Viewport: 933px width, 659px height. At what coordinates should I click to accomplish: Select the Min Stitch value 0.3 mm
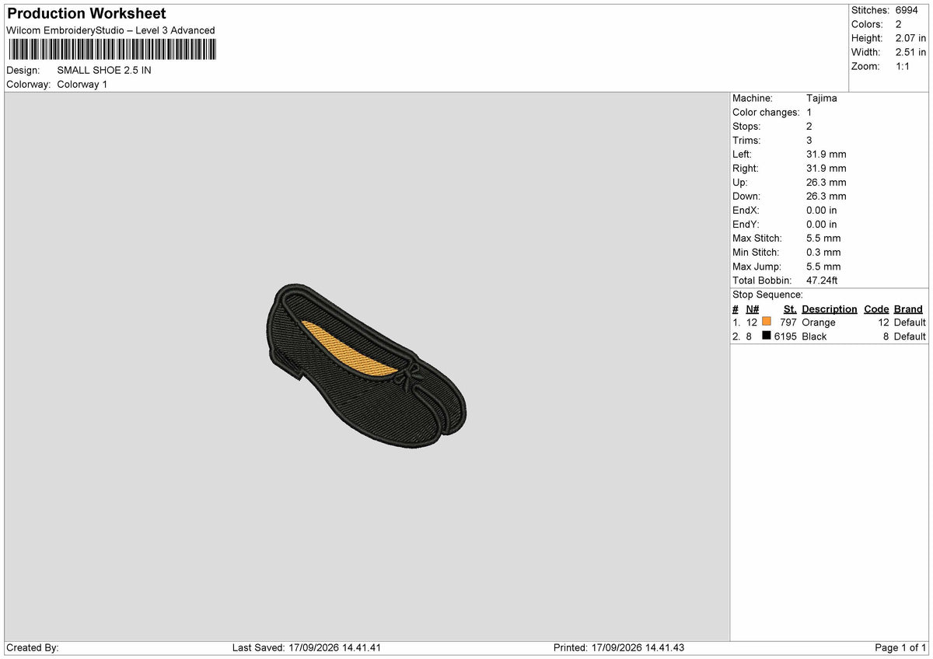pos(823,252)
